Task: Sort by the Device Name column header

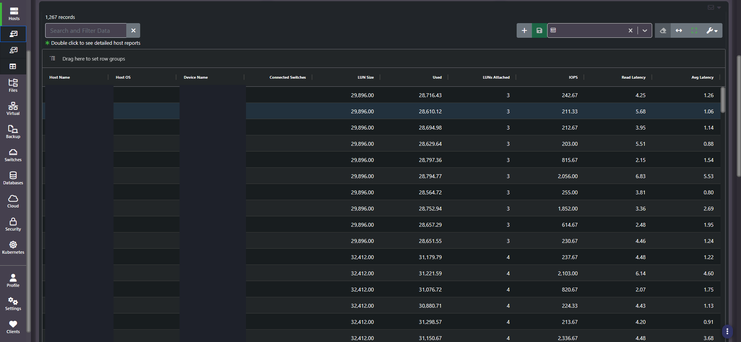Action: pos(196,77)
